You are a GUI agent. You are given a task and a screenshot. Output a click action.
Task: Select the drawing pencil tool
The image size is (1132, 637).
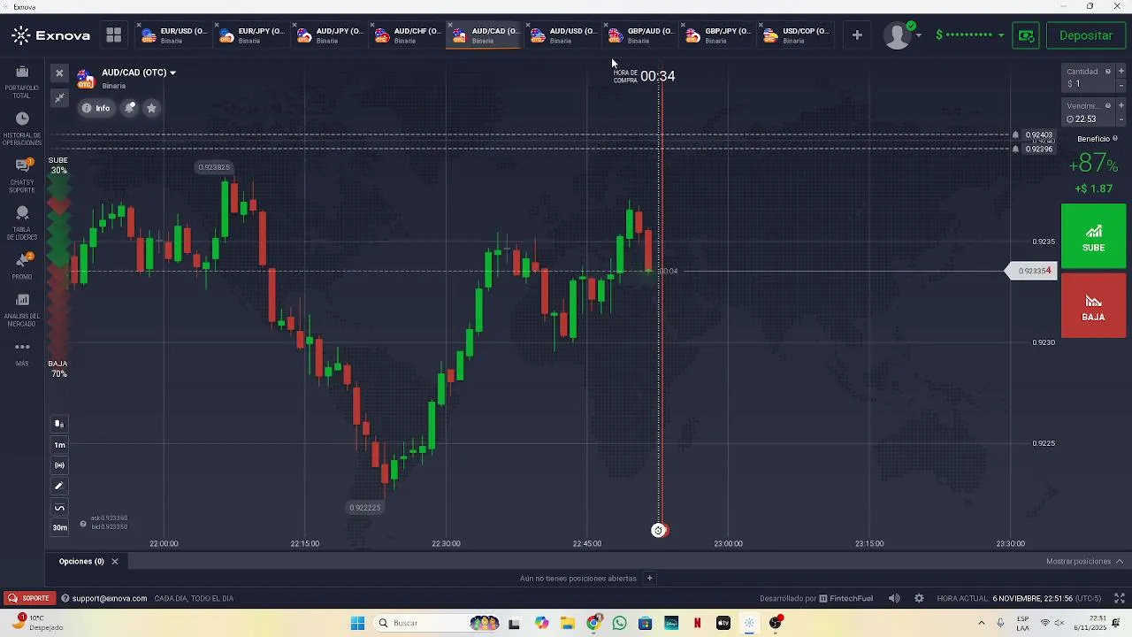(x=59, y=486)
